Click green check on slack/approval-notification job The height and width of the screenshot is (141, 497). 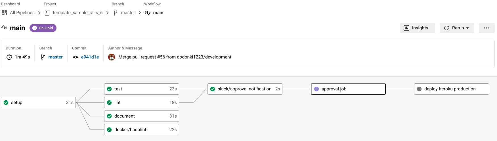click(213, 89)
